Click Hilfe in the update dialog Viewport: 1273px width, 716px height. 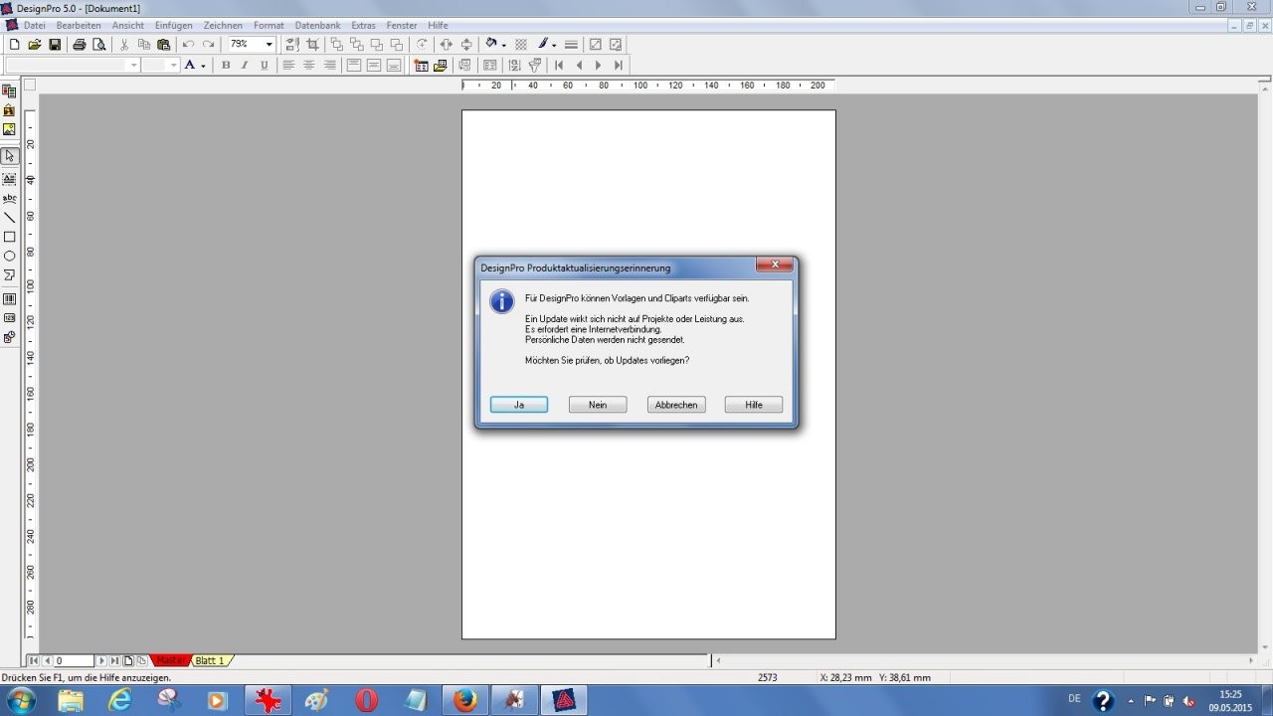(x=754, y=405)
